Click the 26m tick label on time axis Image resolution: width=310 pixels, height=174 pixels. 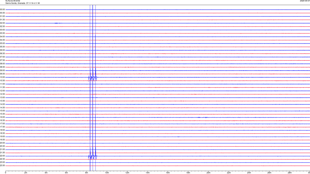pyautogui.click(x=269, y=173)
